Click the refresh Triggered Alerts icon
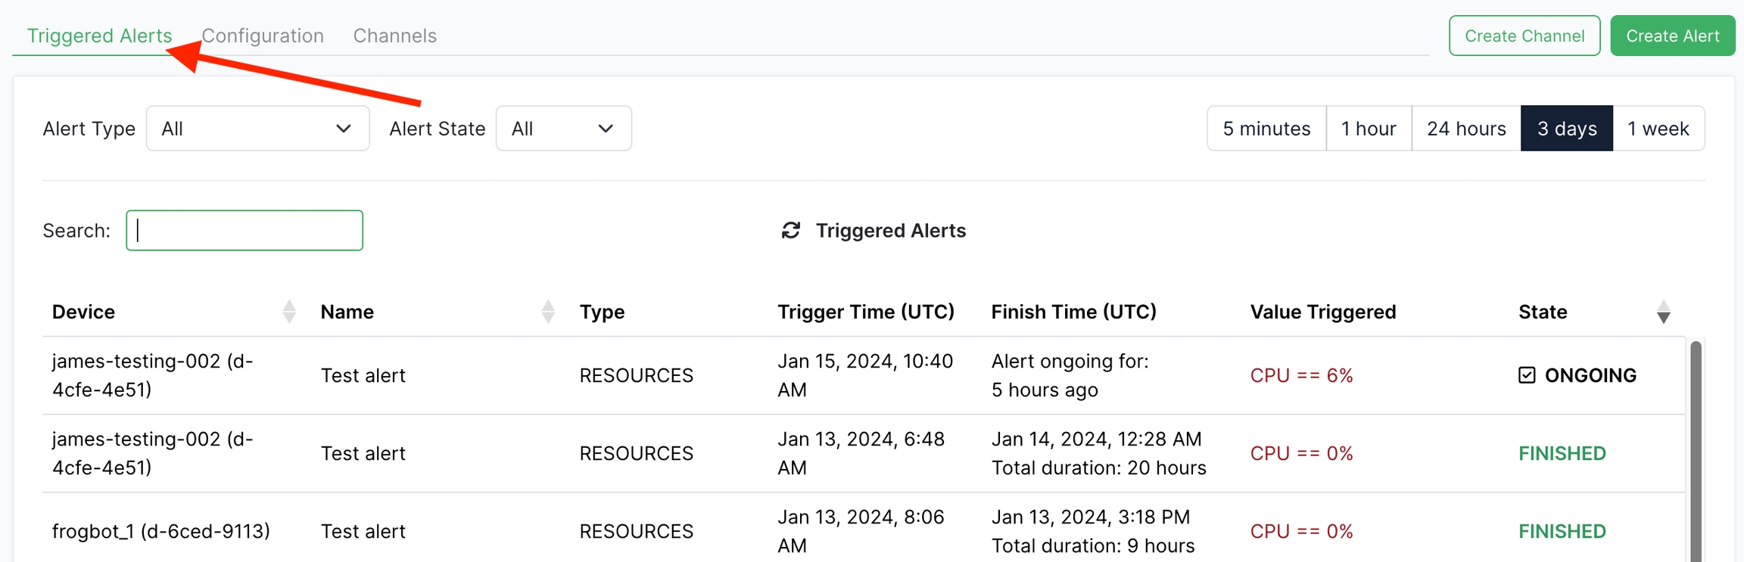1744x562 pixels. point(790,231)
